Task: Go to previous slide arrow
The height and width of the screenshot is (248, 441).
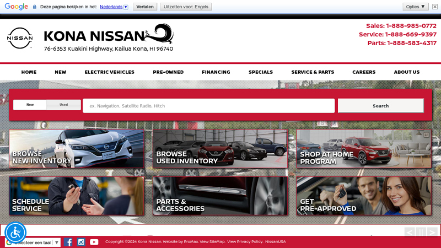Action: click(409, 232)
